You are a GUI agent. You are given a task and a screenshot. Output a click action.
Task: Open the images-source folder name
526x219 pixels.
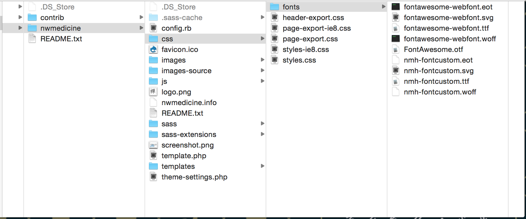click(186, 71)
